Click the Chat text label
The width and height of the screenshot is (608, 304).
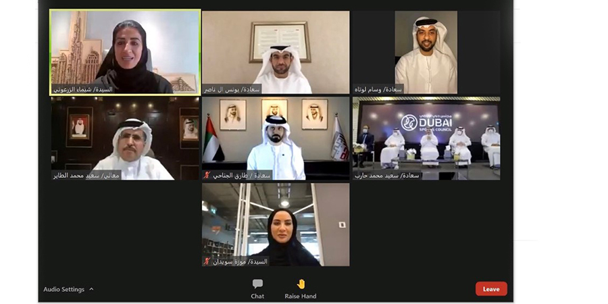257,297
